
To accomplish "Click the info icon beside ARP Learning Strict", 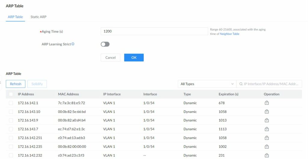I will pos(73,44).
